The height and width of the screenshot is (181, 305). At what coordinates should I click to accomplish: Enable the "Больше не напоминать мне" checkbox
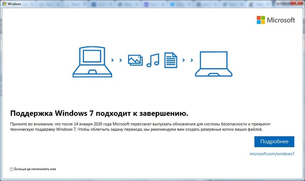[11, 169]
